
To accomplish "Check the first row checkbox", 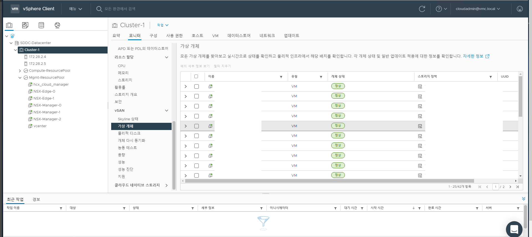I will (x=197, y=86).
